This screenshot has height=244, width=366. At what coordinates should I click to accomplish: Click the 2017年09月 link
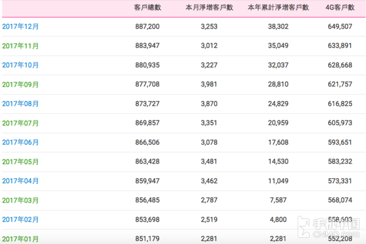21,85
